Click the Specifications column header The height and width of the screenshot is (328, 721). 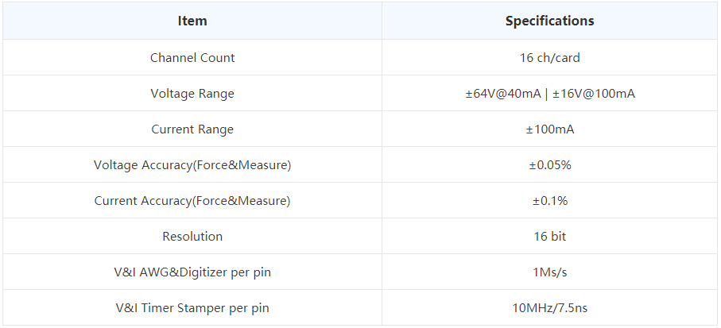[549, 21]
